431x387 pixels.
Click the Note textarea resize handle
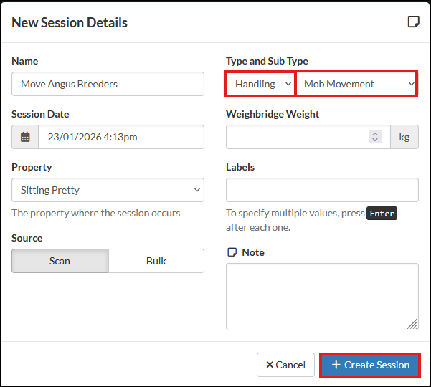(412, 324)
